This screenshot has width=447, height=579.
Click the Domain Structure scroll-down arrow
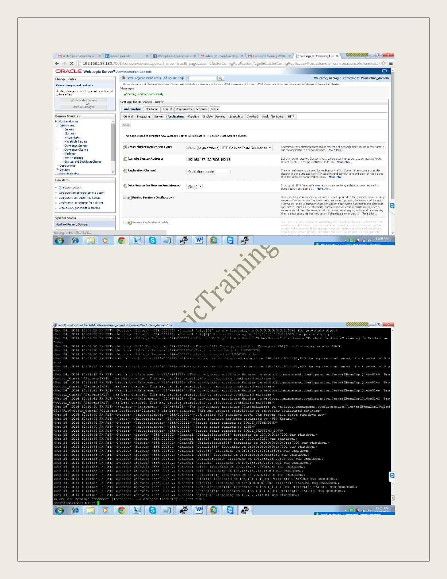[113, 172]
